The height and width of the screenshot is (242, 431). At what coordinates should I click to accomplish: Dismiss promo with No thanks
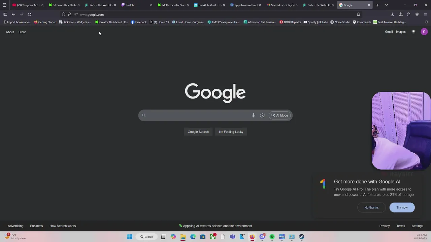click(371, 207)
